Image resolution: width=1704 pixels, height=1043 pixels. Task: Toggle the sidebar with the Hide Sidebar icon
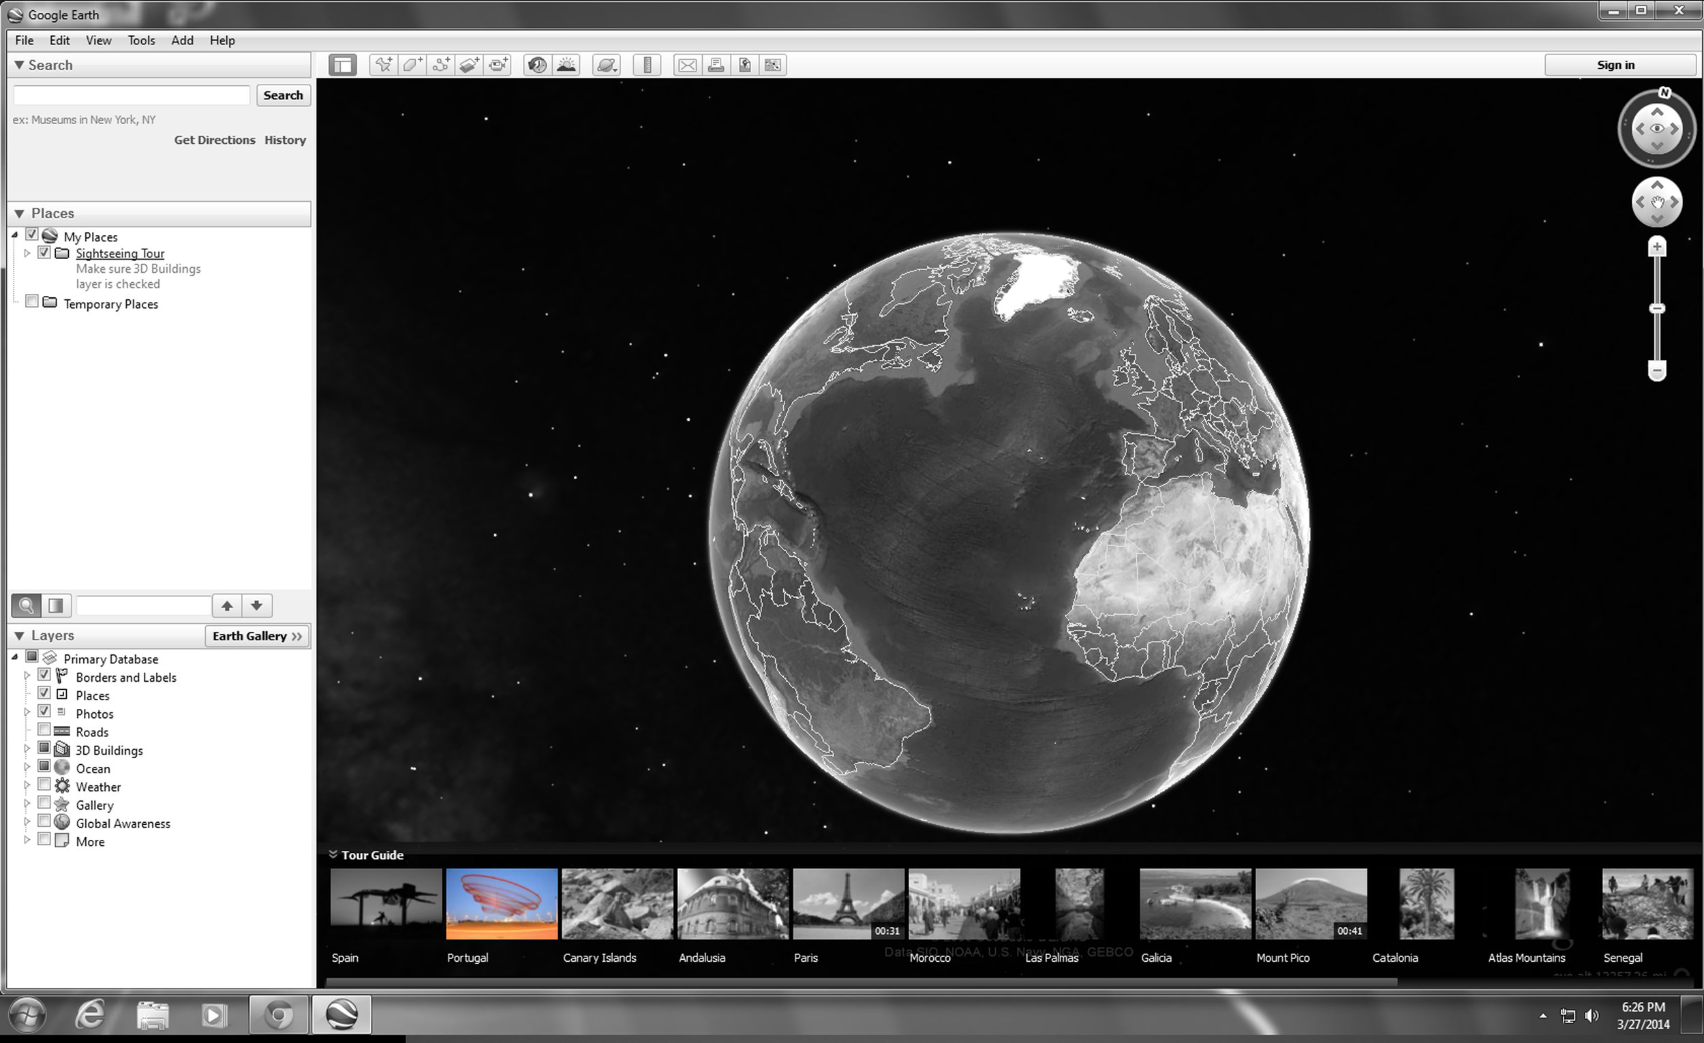tap(342, 65)
